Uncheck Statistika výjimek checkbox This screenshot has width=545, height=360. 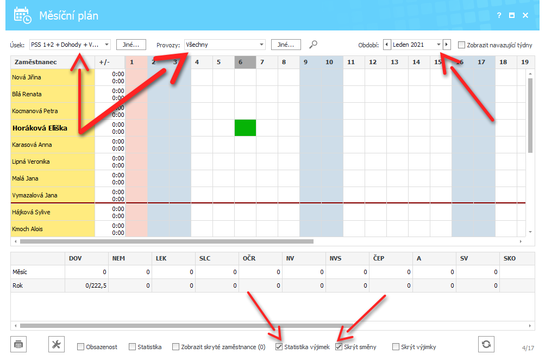coord(279,347)
